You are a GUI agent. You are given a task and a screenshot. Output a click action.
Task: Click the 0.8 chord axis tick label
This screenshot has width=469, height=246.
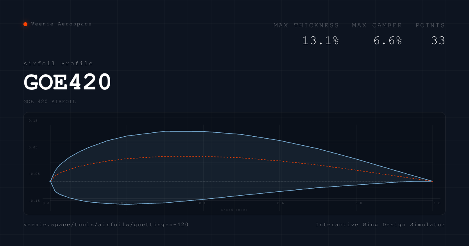pyautogui.click(x=359, y=203)
